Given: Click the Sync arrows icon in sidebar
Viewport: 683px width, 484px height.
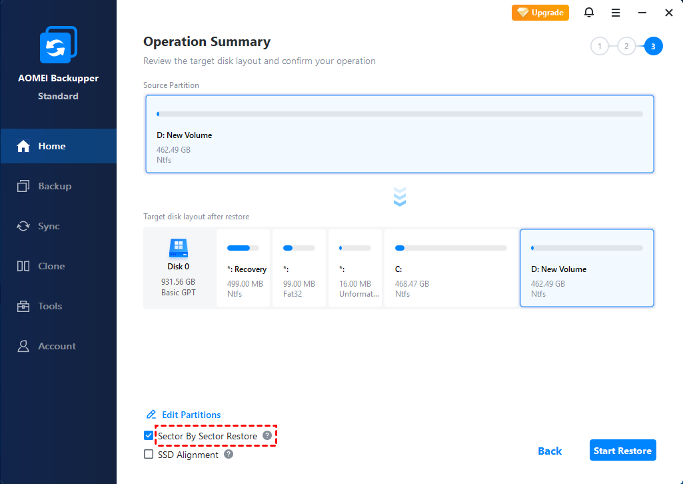Looking at the screenshot, I should (23, 226).
